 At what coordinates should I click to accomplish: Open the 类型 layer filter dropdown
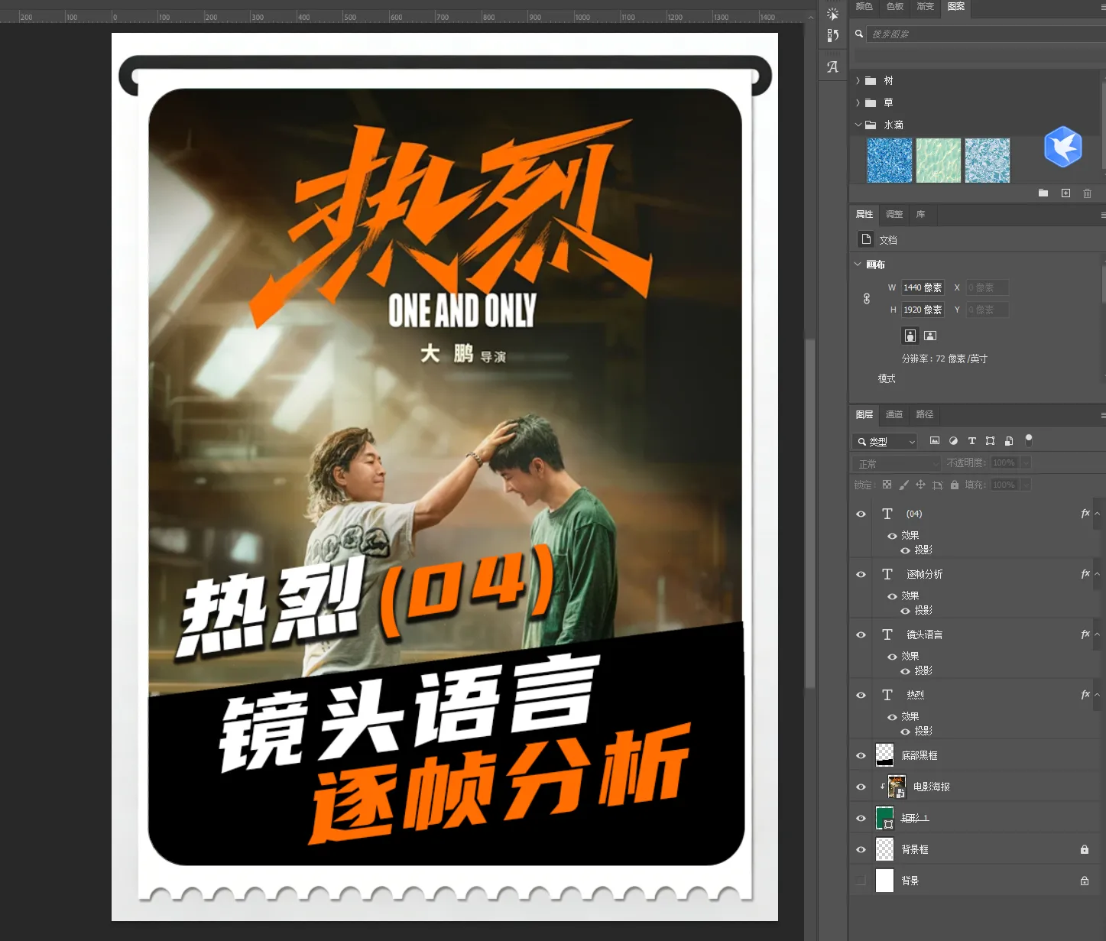click(x=884, y=442)
